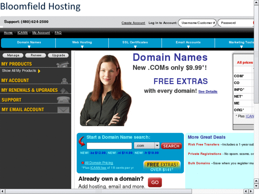Click the See Details link
Screen dimensions: 259x194
coord(208,91)
